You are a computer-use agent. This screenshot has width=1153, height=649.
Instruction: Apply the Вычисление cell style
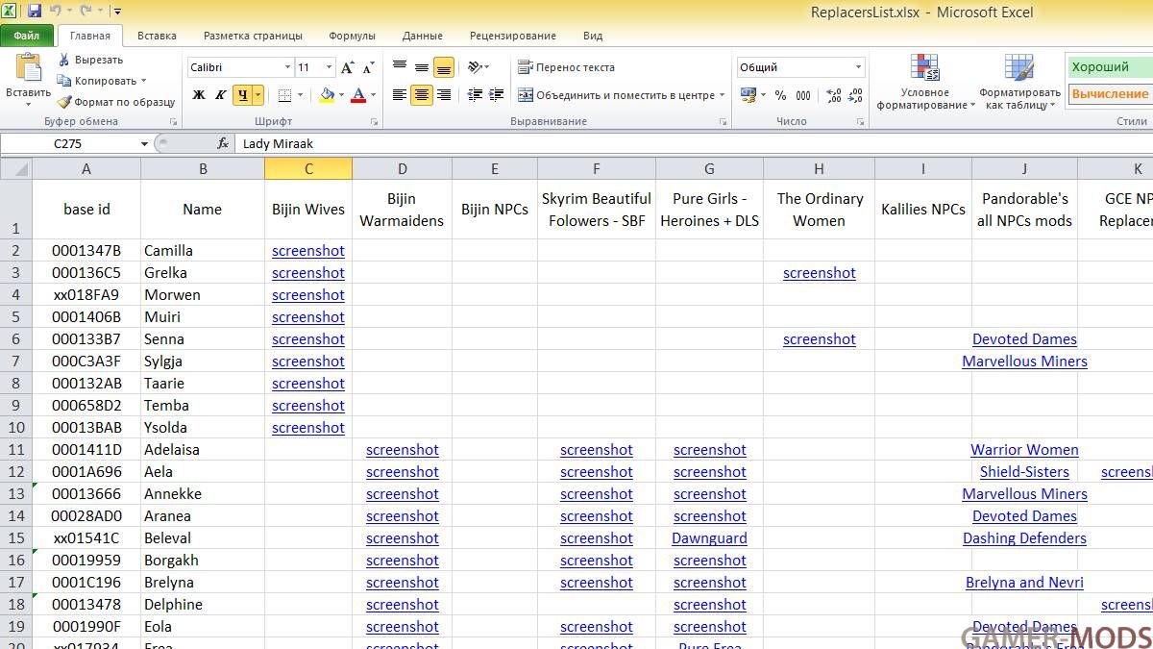click(1110, 94)
